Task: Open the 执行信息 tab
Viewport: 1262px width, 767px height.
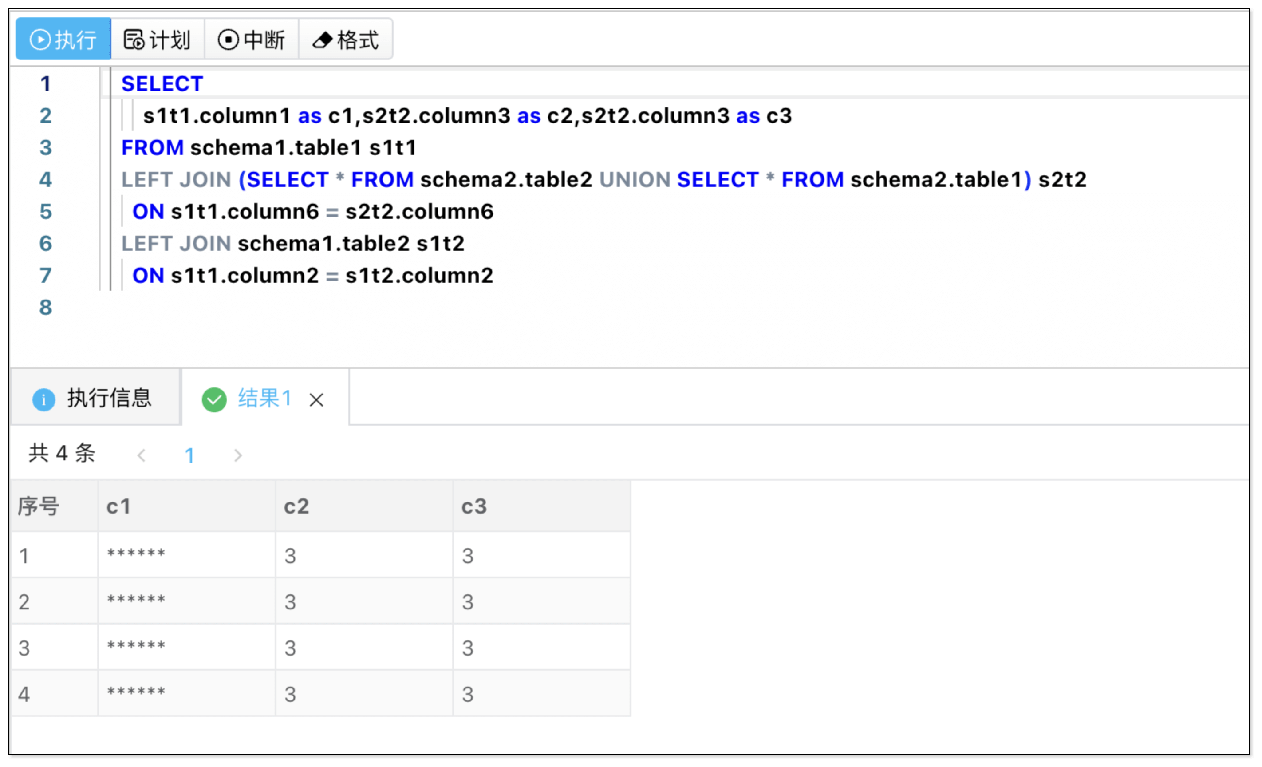Action: point(95,398)
